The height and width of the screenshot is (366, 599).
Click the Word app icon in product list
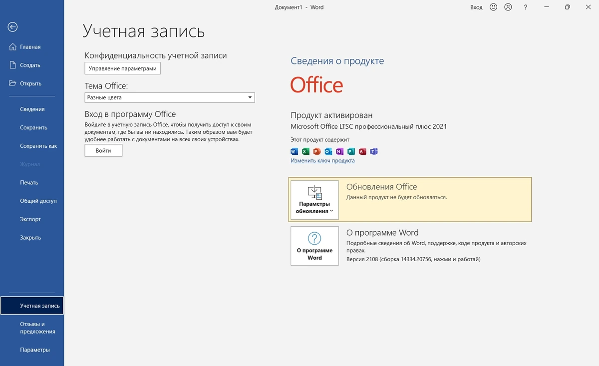294,151
